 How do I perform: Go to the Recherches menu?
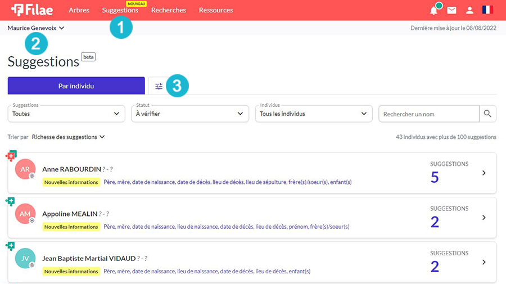point(169,10)
